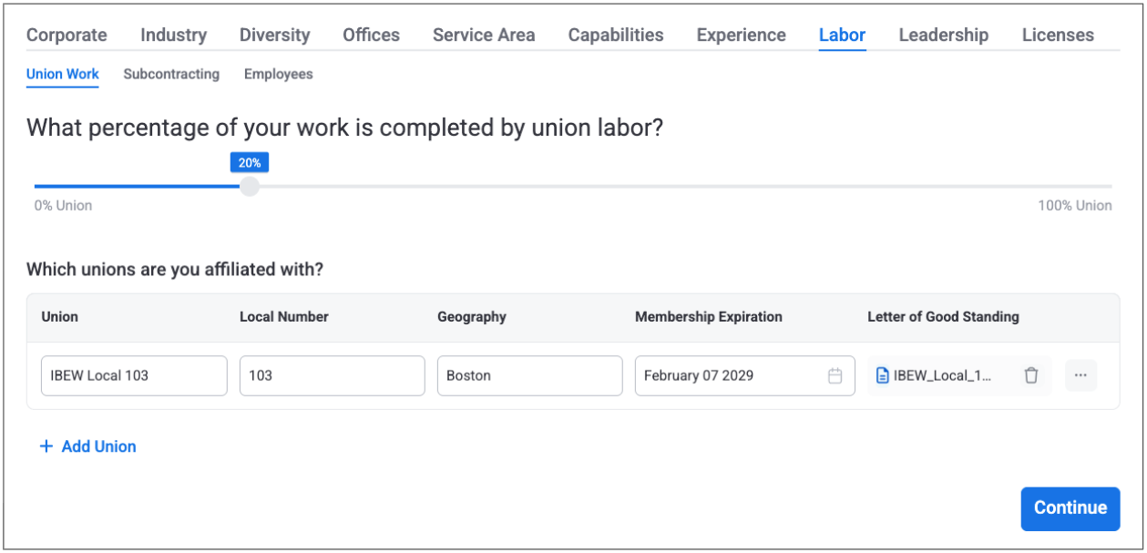
Task: Click the Union name input field
Action: [x=134, y=375]
